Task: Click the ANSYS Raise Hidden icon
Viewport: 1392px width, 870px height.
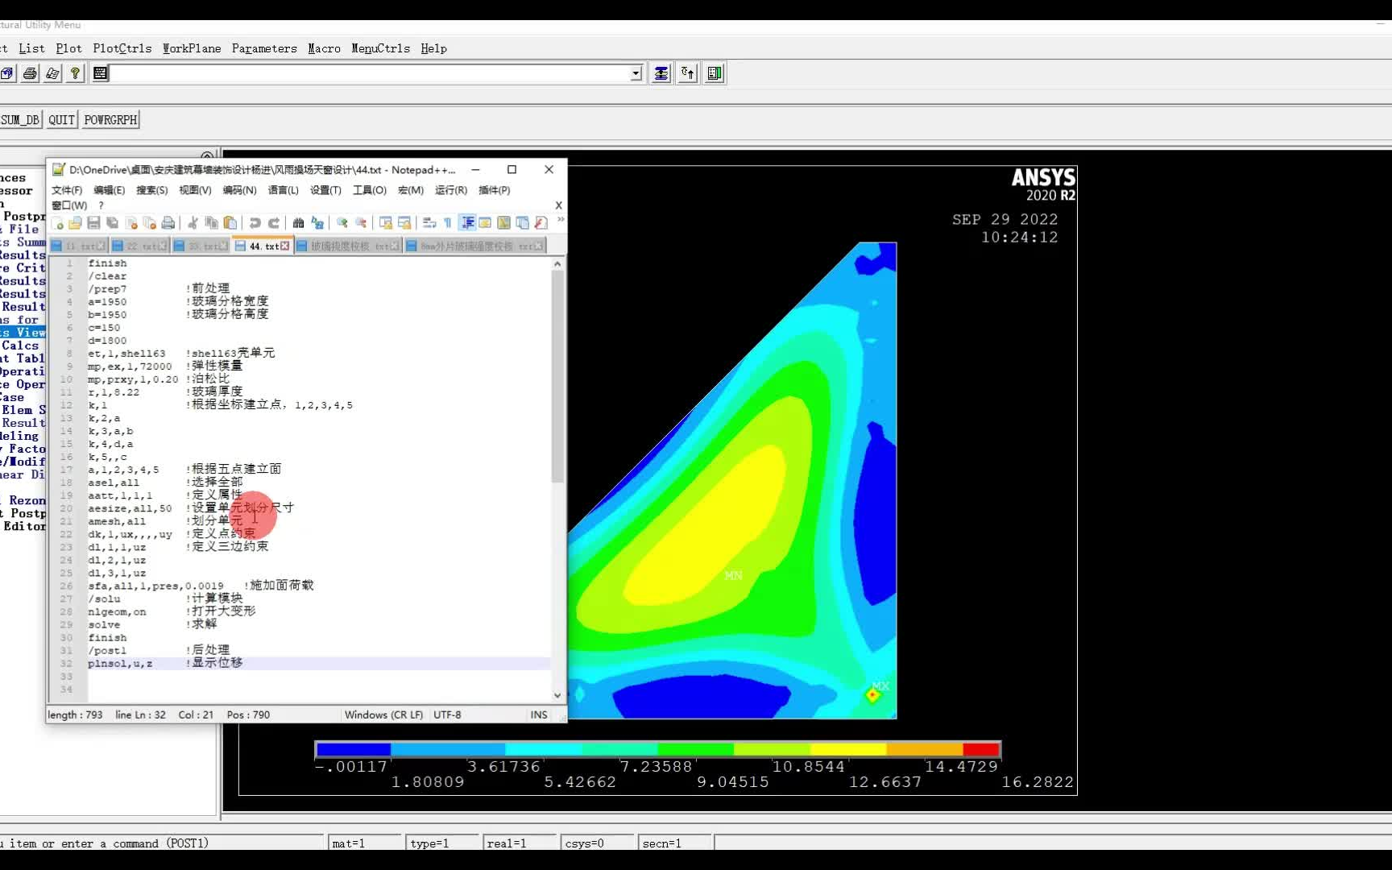Action: (661, 73)
